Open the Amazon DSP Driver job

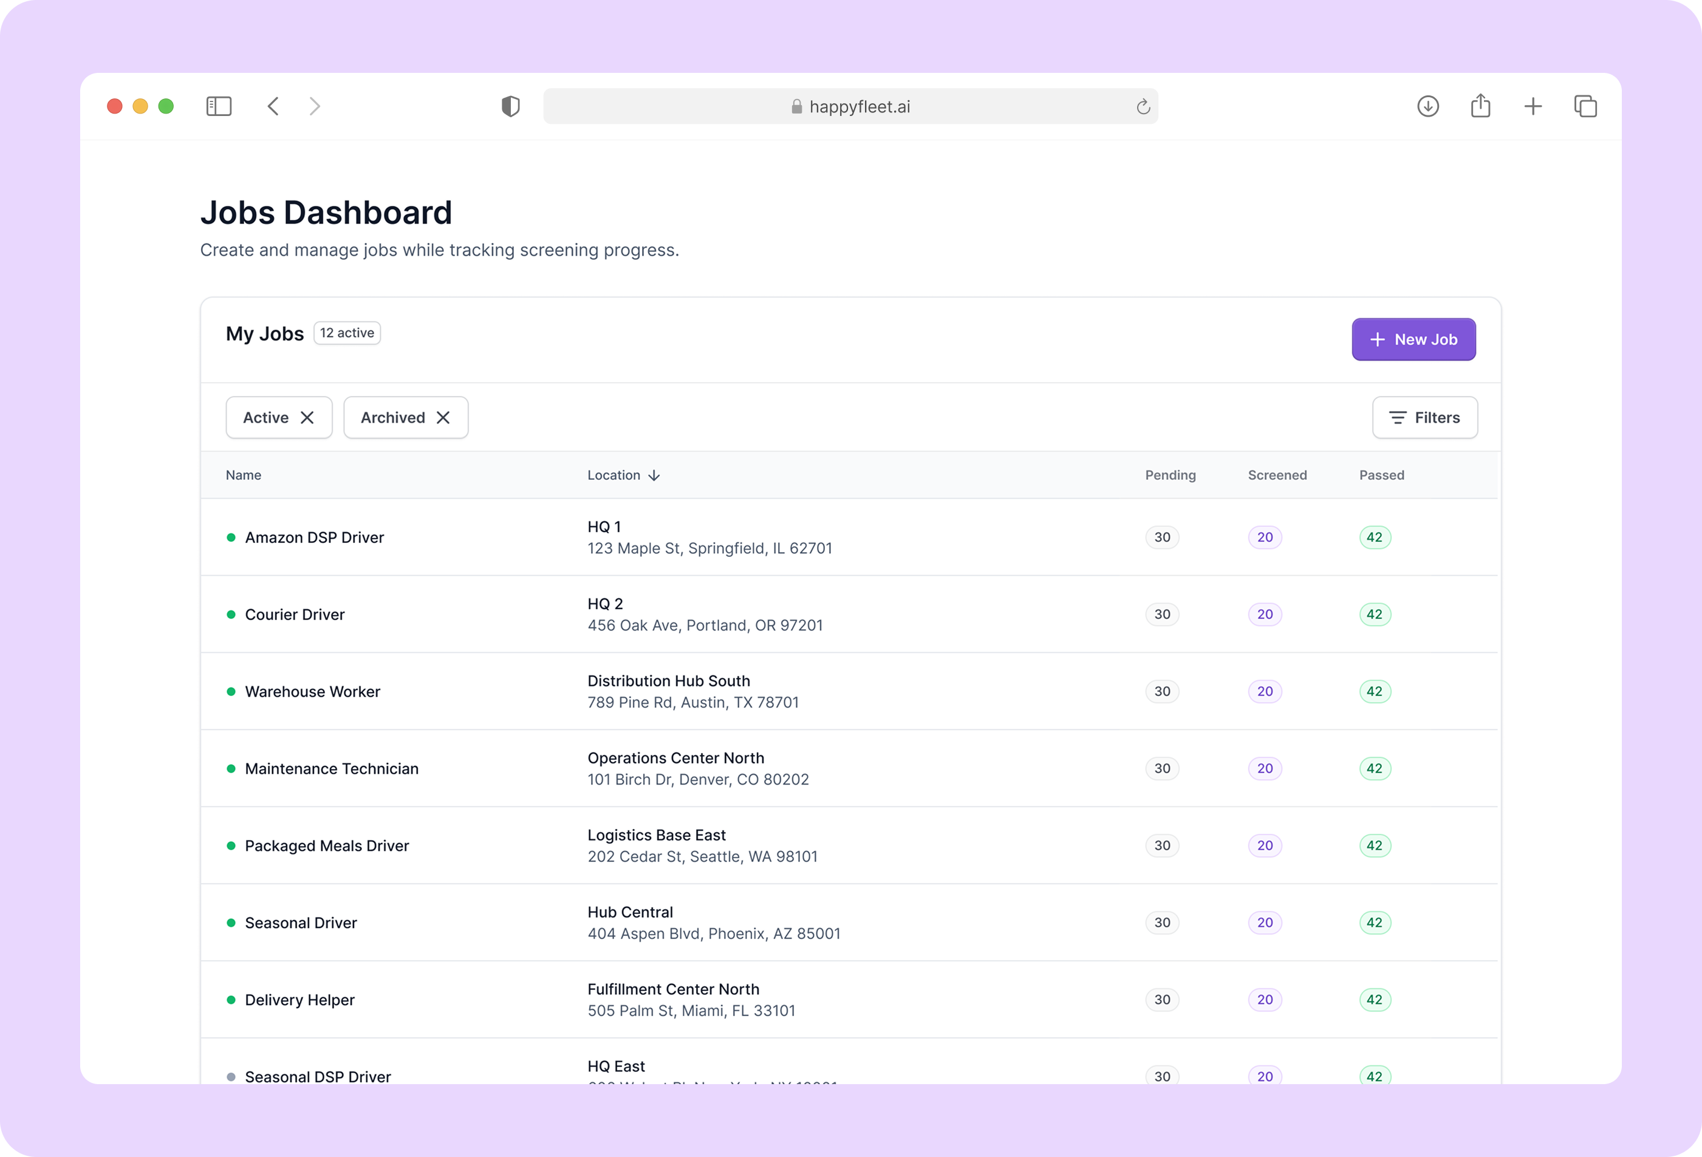[314, 538]
